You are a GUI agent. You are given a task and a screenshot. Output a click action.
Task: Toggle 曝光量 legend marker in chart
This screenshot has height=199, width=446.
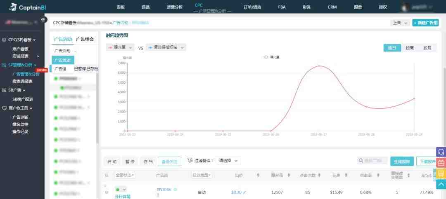click(266, 57)
